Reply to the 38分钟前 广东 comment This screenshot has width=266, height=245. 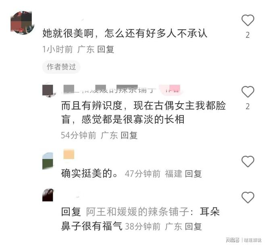click(x=193, y=226)
